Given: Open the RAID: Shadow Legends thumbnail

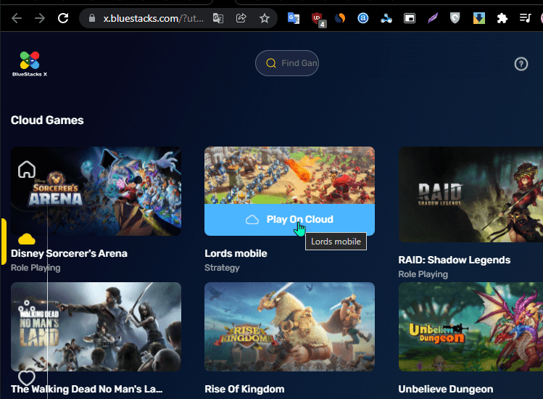Looking at the screenshot, I should (x=471, y=194).
